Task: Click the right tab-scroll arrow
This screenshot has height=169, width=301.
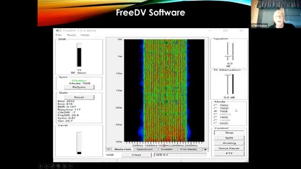Action: point(206,149)
